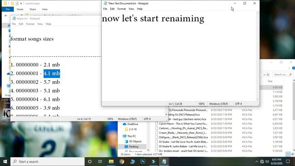295x166 pixels.
Task: Click Notepad icon in New Text Document title bar
Action: tap(105, 3)
